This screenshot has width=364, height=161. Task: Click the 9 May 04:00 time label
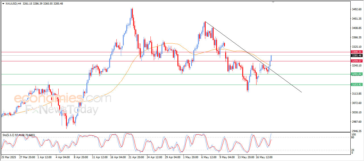227,157
